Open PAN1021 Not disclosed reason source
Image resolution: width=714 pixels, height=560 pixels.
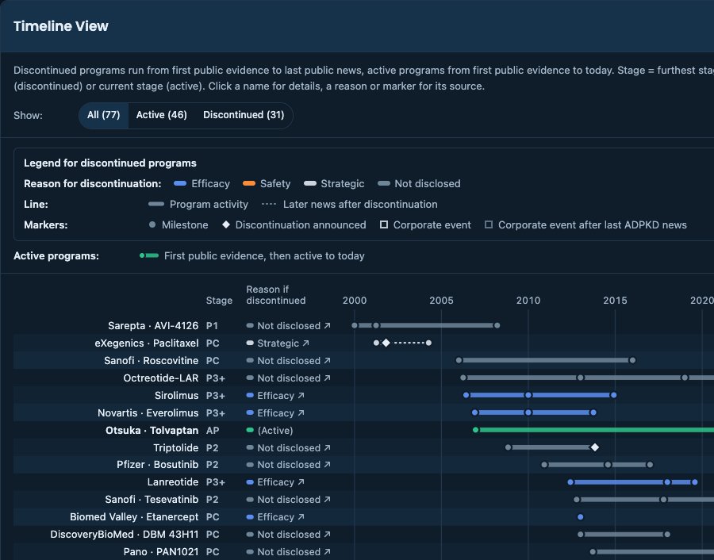click(x=289, y=552)
